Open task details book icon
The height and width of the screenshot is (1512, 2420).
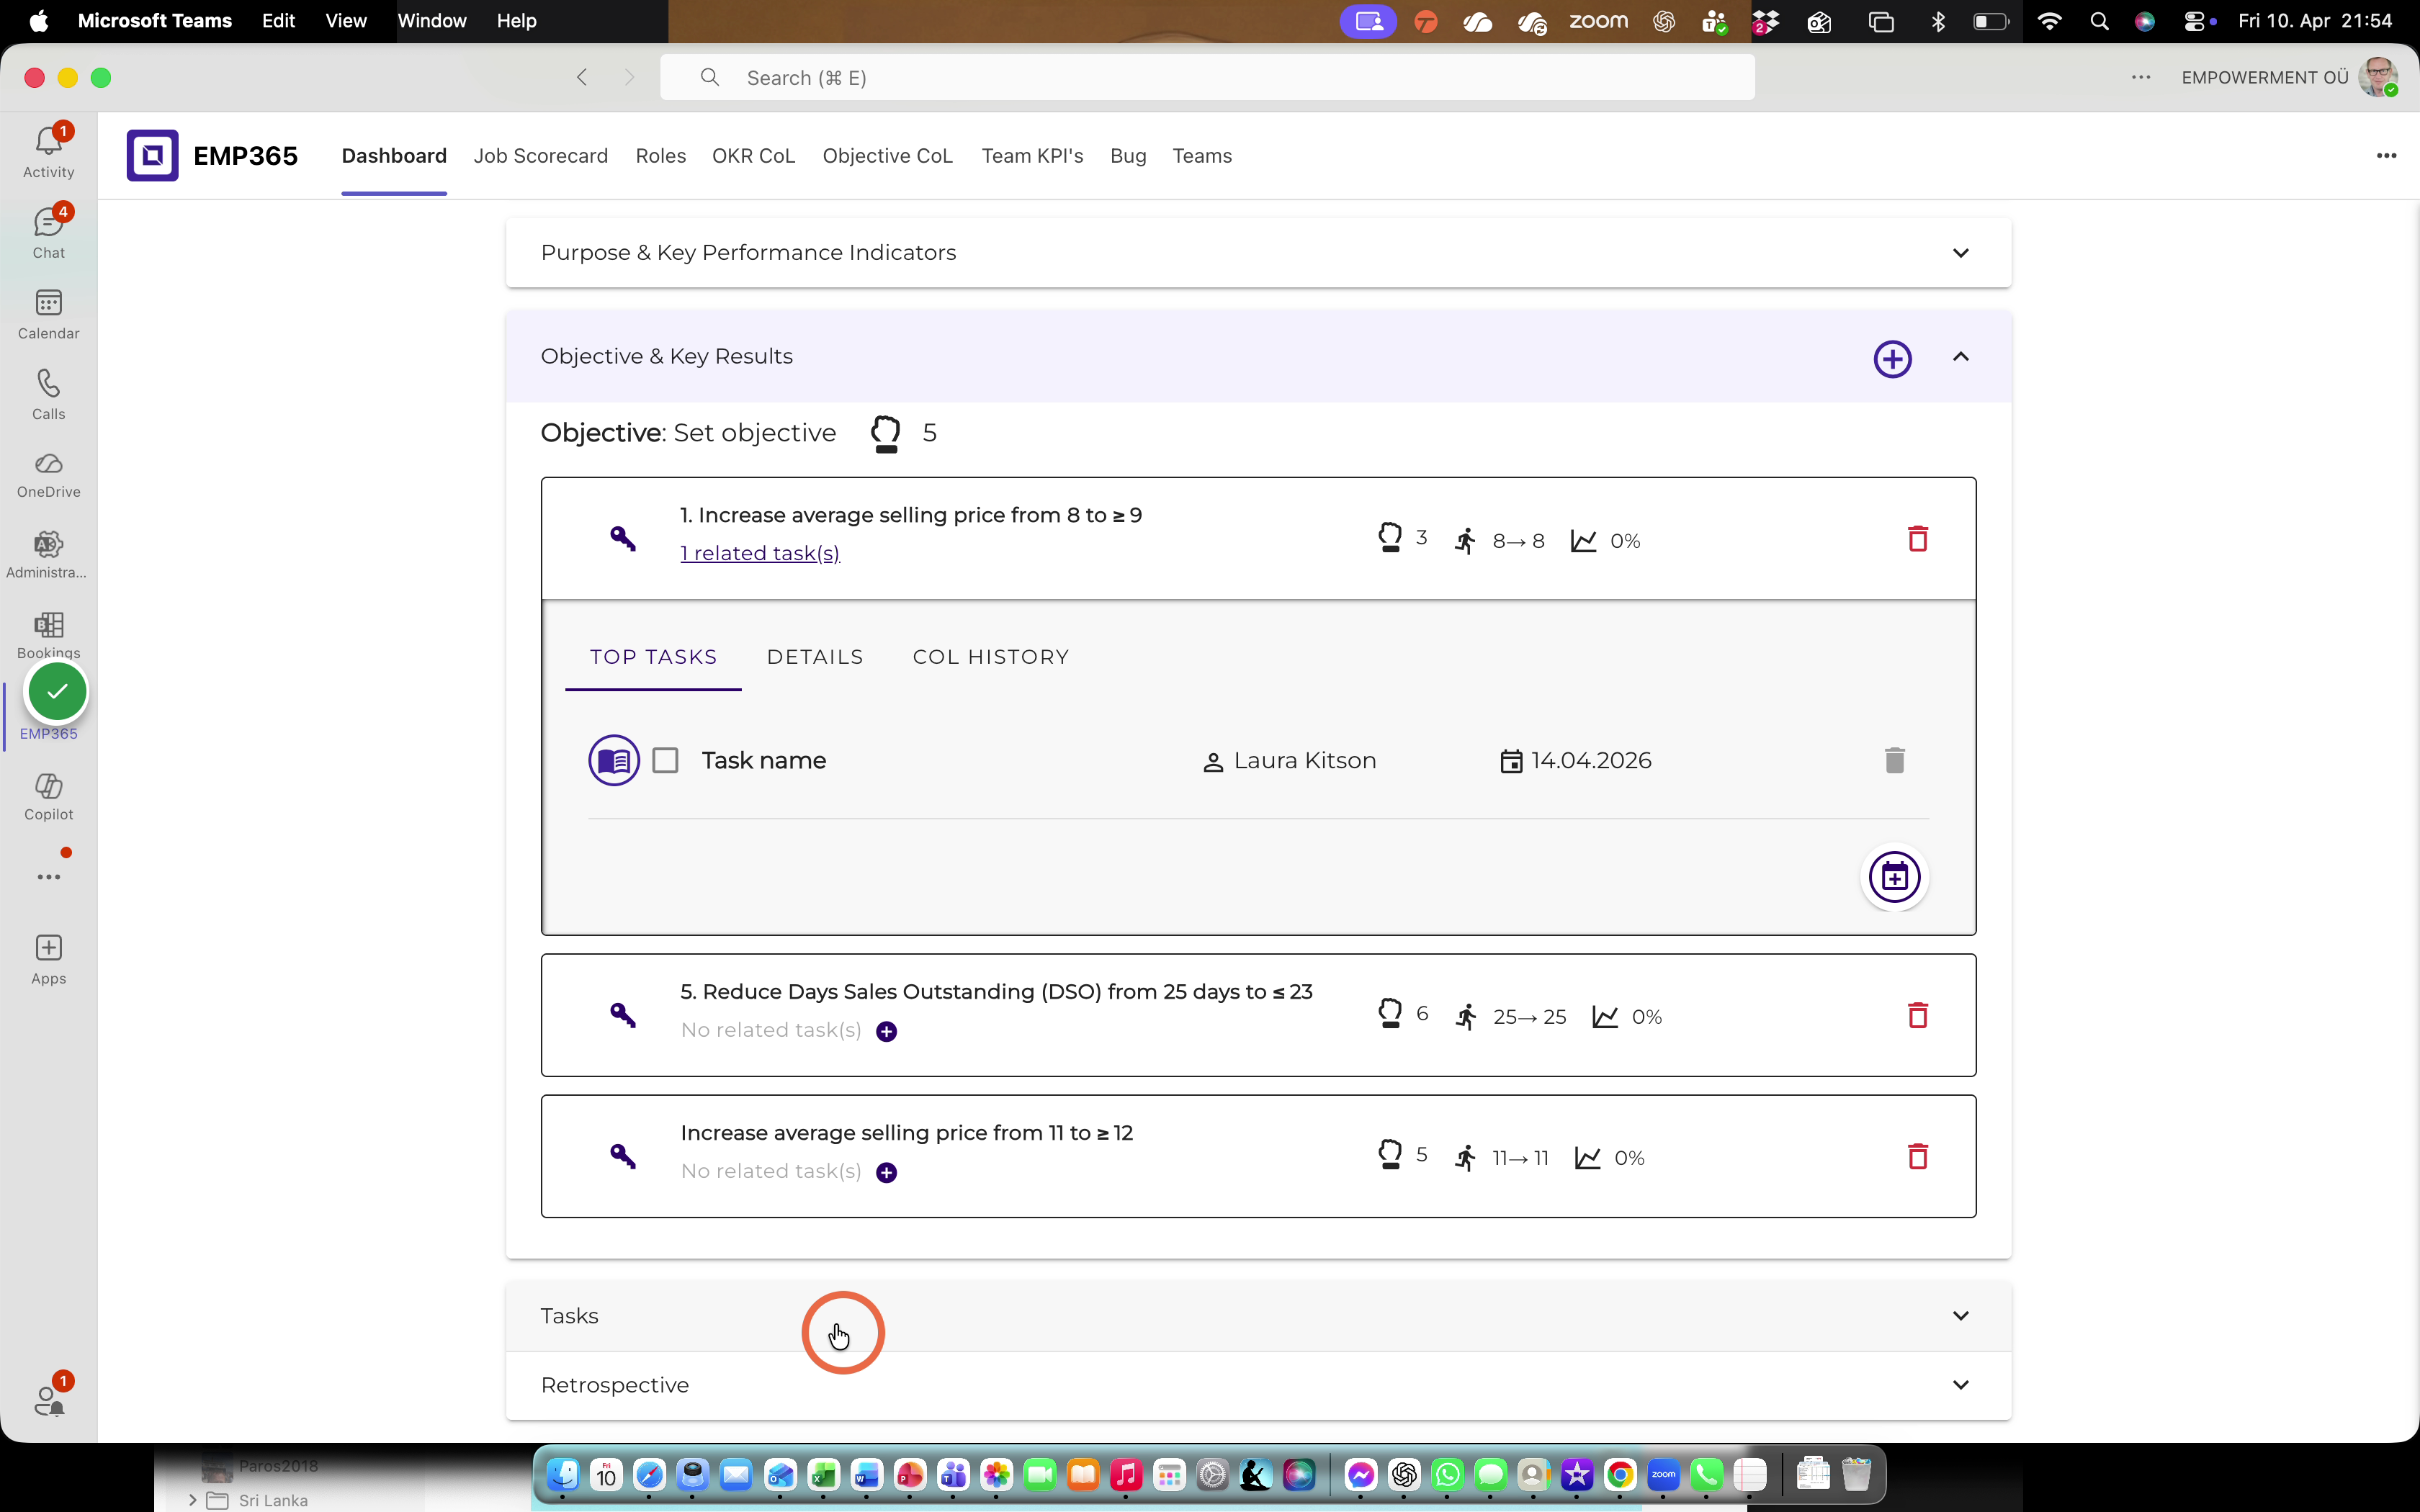tap(614, 761)
